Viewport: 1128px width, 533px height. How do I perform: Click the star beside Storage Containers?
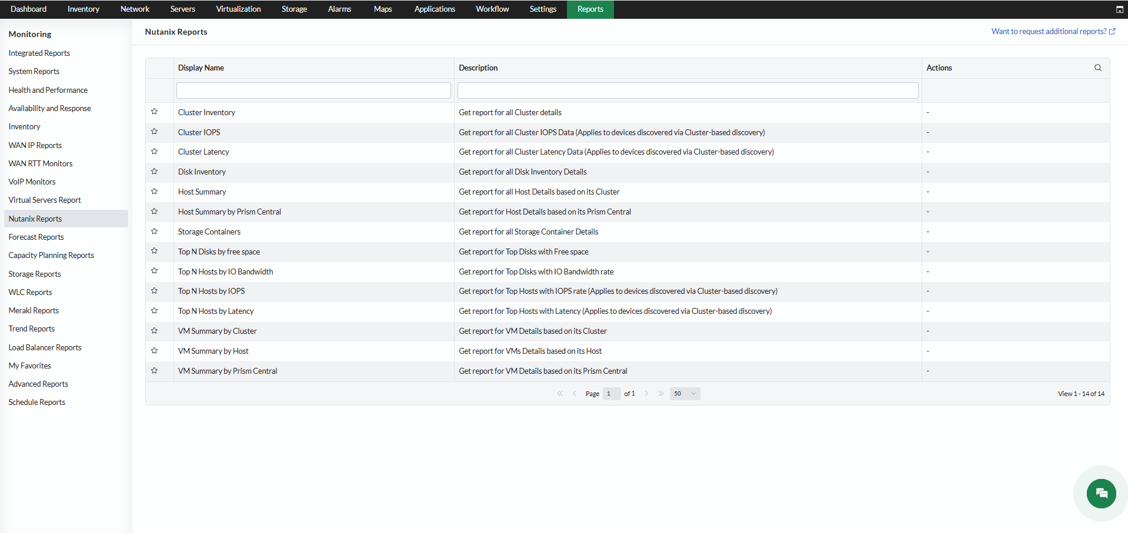click(x=154, y=232)
